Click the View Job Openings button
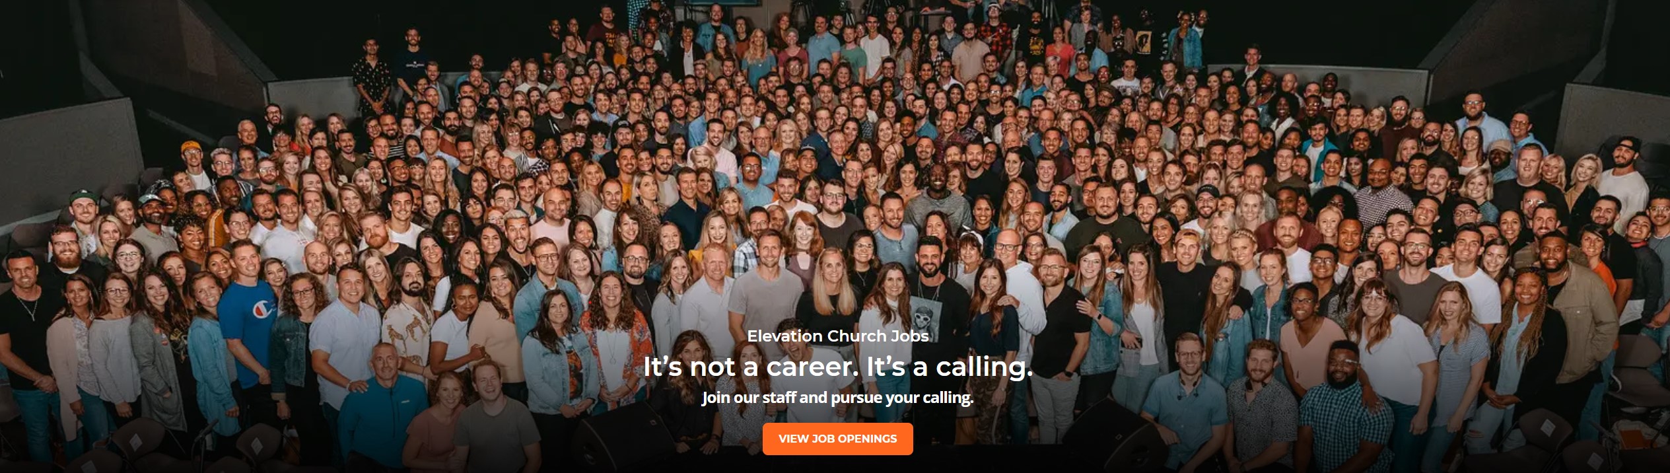 click(837, 439)
